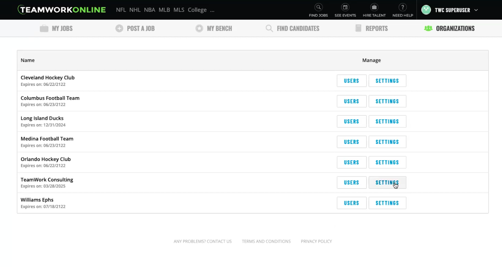
Task: Open the NHL league menu item
Action: coord(135,10)
